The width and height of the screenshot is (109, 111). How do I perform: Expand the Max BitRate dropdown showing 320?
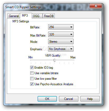click(x=61, y=34)
